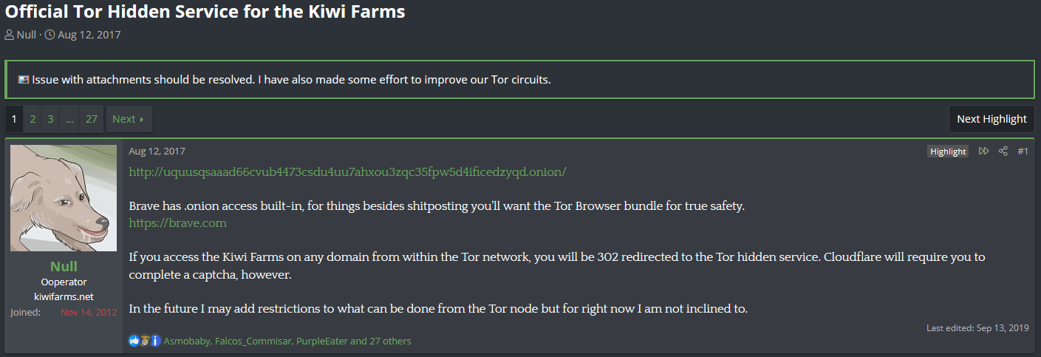Click the Like reaction icon
The image size is (1041, 357).
[x=134, y=341]
